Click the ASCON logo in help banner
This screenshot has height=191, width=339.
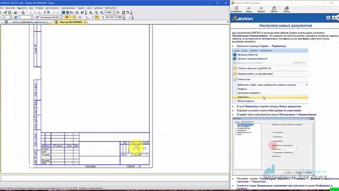[x=242, y=18]
